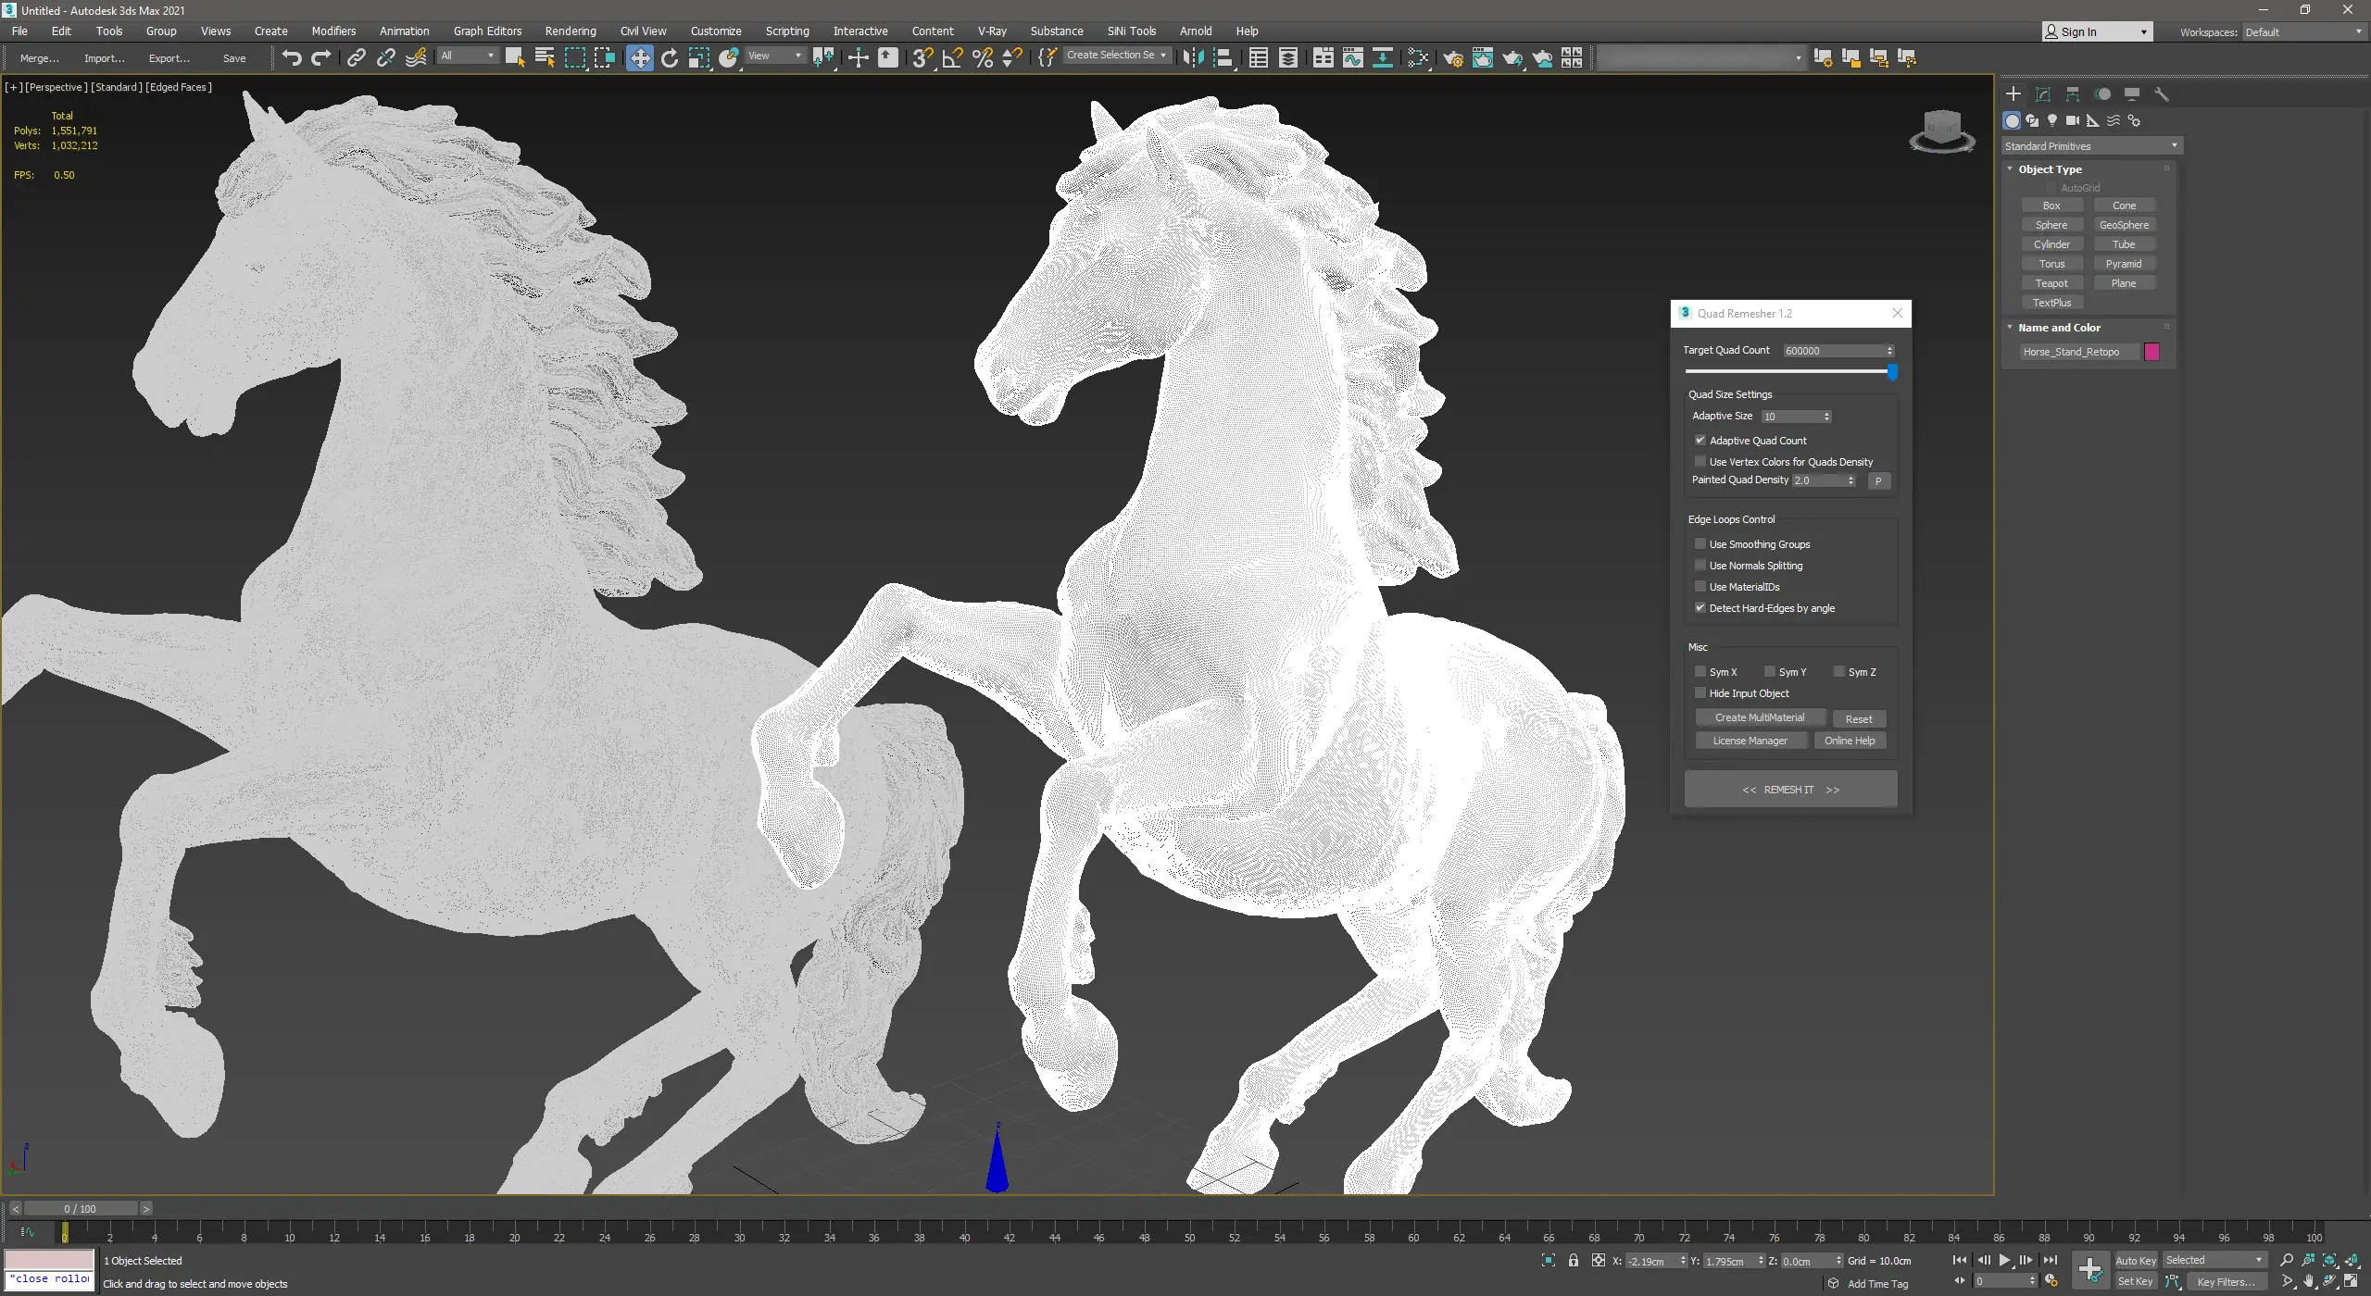Click the Lights category icon

2052,120
